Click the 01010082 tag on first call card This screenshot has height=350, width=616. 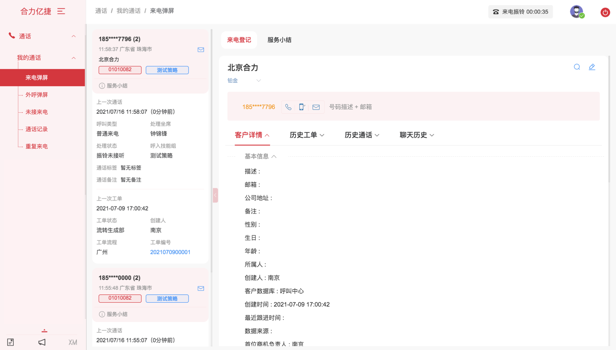tap(120, 70)
